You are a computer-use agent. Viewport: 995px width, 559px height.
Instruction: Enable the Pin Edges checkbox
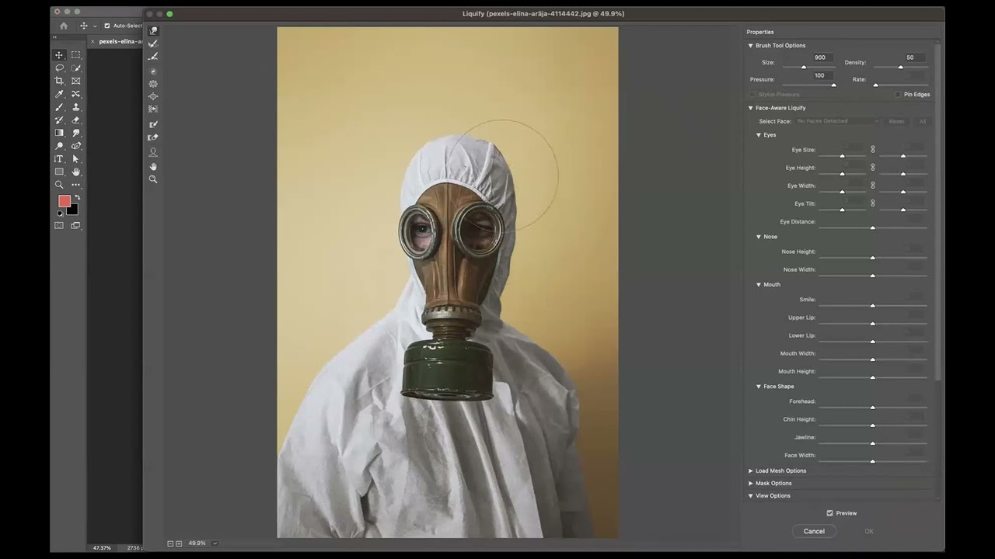pos(898,94)
